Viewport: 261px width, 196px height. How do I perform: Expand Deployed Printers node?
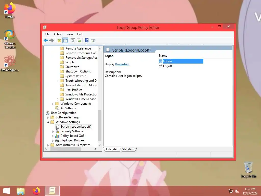(x=53, y=141)
